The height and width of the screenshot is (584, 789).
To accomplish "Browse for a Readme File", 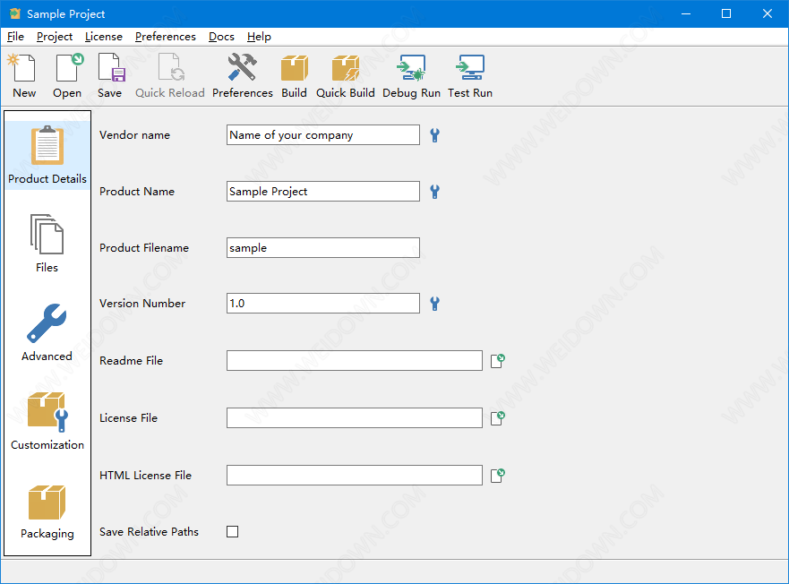I will pos(498,360).
